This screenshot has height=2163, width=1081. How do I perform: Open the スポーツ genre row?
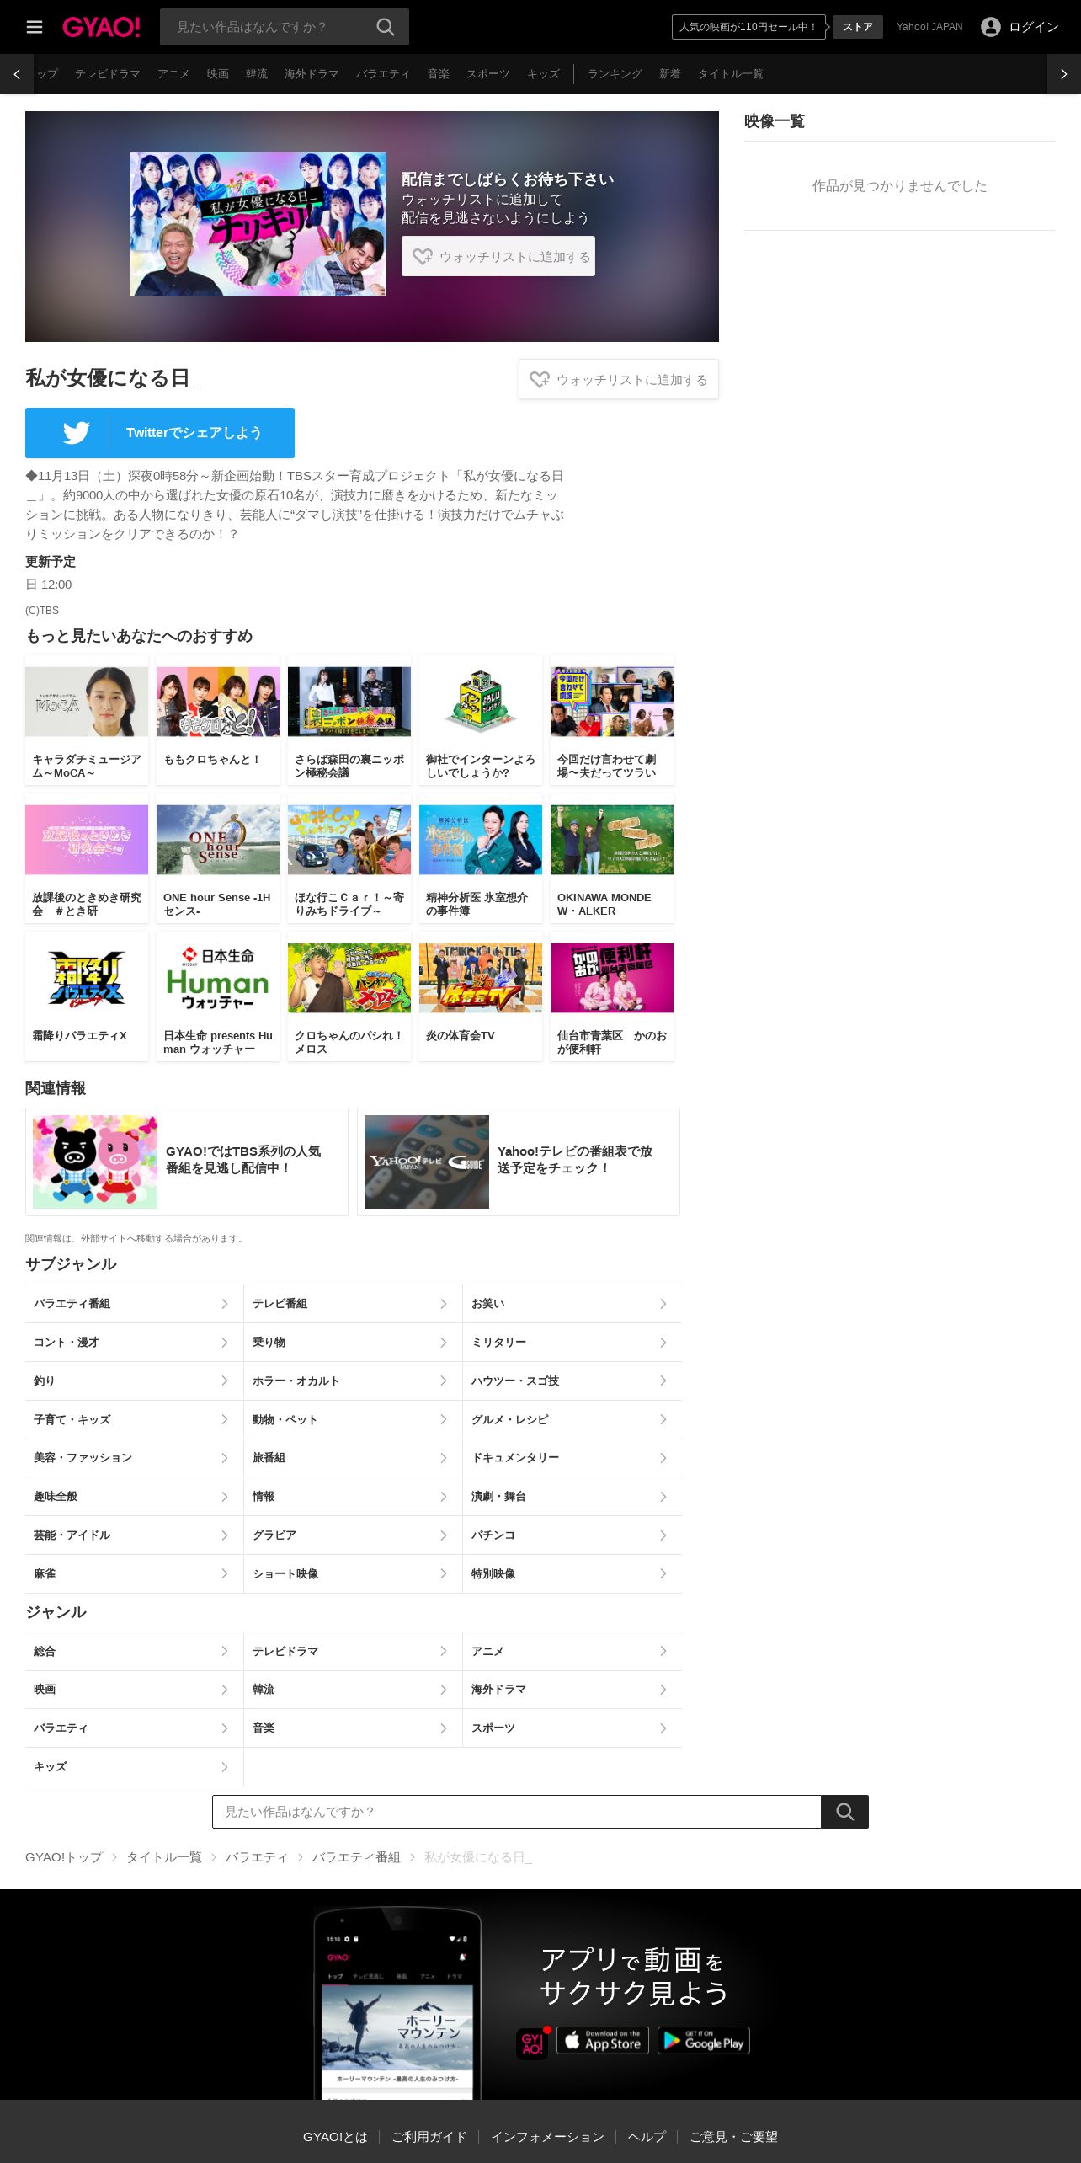coord(572,1728)
